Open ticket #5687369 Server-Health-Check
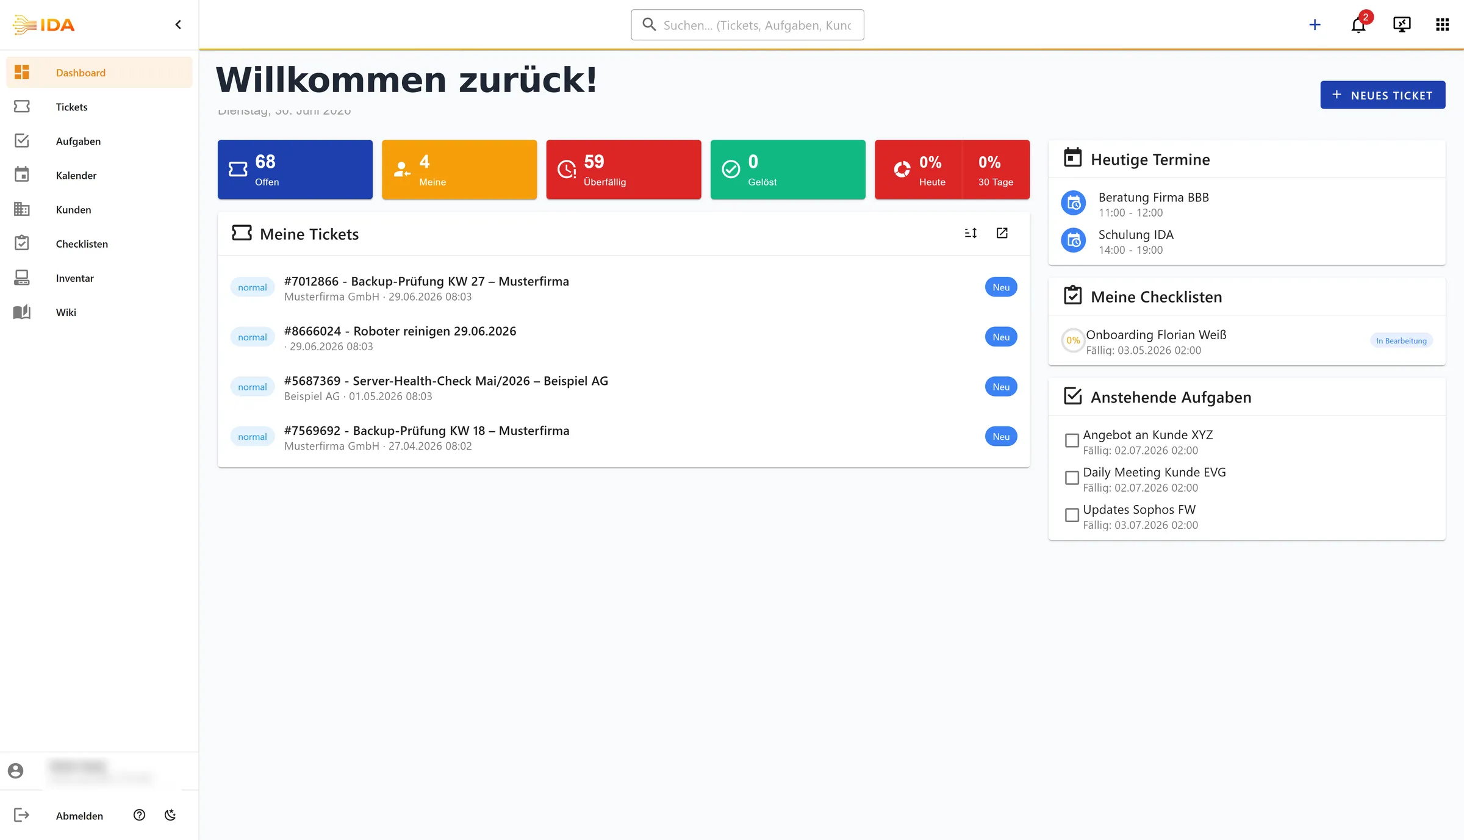 coord(623,388)
